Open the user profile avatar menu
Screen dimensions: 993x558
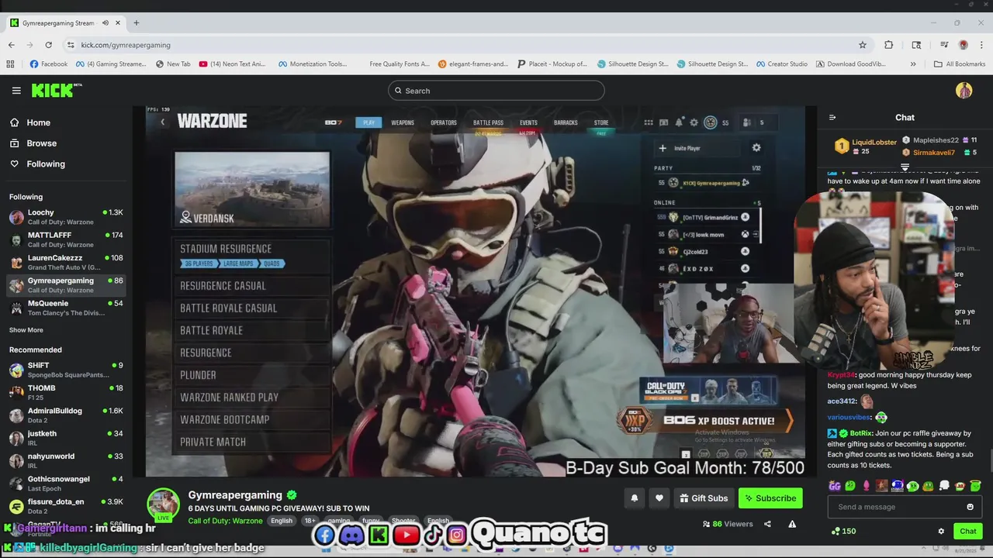pos(964,91)
